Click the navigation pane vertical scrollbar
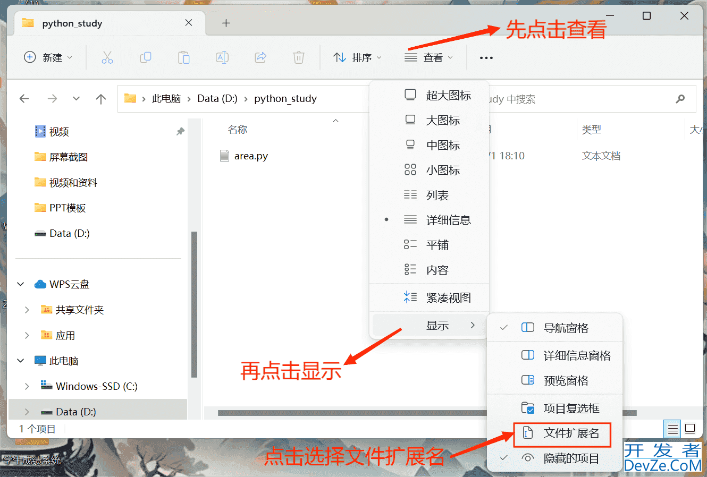The width and height of the screenshot is (707, 477). pyautogui.click(x=195, y=304)
